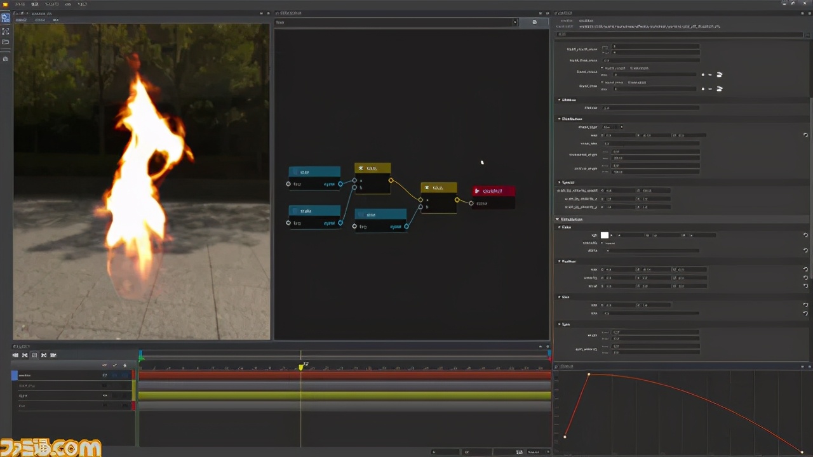Image resolution: width=813 pixels, height=457 pixels.
Task: Click the last icon in the timeline toolbar
Action: [x=53, y=355]
